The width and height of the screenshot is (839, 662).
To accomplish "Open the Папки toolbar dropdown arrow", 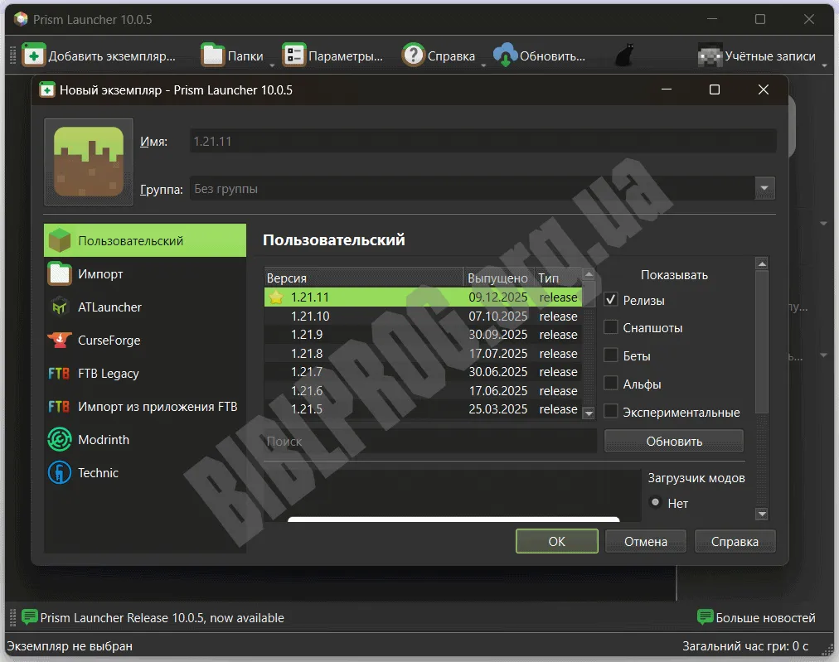I will pyautogui.click(x=271, y=65).
